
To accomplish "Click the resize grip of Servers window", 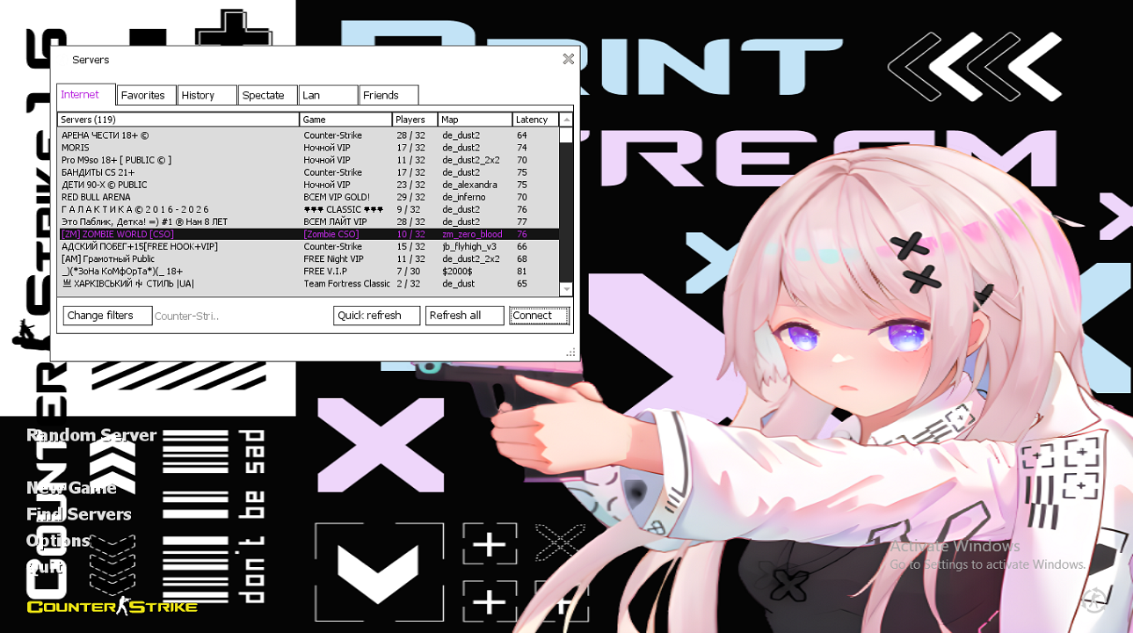I will click(x=570, y=353).
